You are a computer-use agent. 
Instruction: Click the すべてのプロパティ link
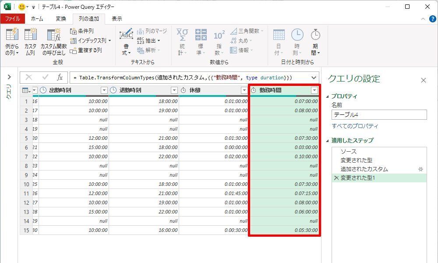tap(355, 126)
